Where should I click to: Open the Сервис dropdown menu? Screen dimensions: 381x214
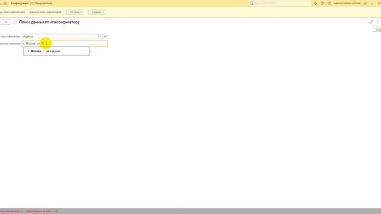[x=96, y=12]
